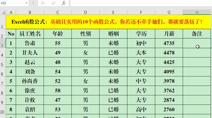
Task: Click 女 gender cell in 孙尚香 row
Action: [85, 81]
